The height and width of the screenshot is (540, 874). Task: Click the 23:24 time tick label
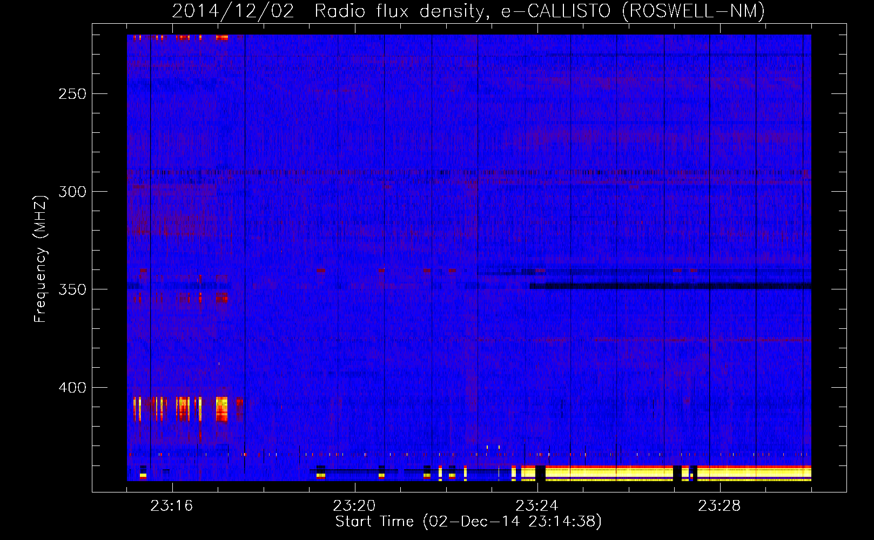537,506
